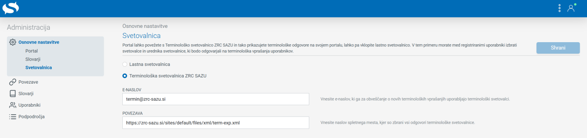Click the list icon next to Podpodročja
The image size is (587, 138).
(13, 116)
